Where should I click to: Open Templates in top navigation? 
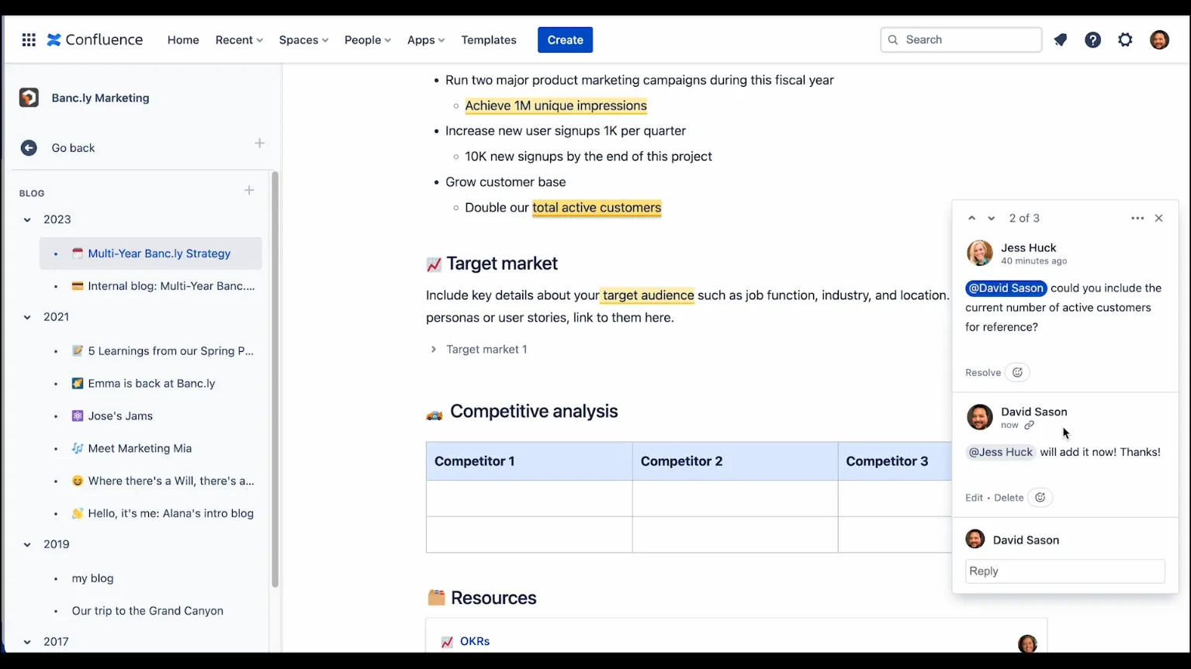point(489,40)
